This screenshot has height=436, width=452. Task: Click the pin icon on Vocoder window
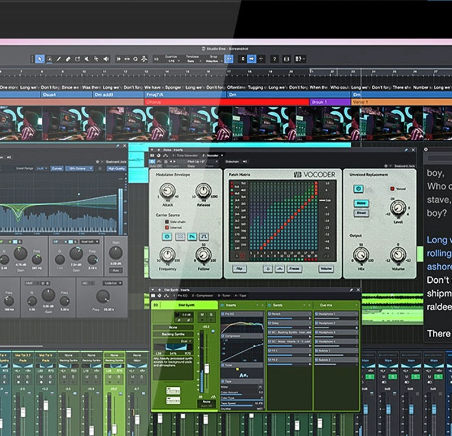(406, 150)
